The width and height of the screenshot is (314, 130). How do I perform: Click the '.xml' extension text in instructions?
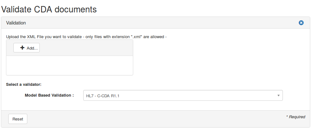137,37
